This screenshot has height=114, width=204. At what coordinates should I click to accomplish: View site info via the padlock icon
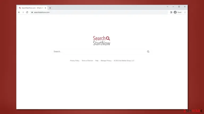32,12
